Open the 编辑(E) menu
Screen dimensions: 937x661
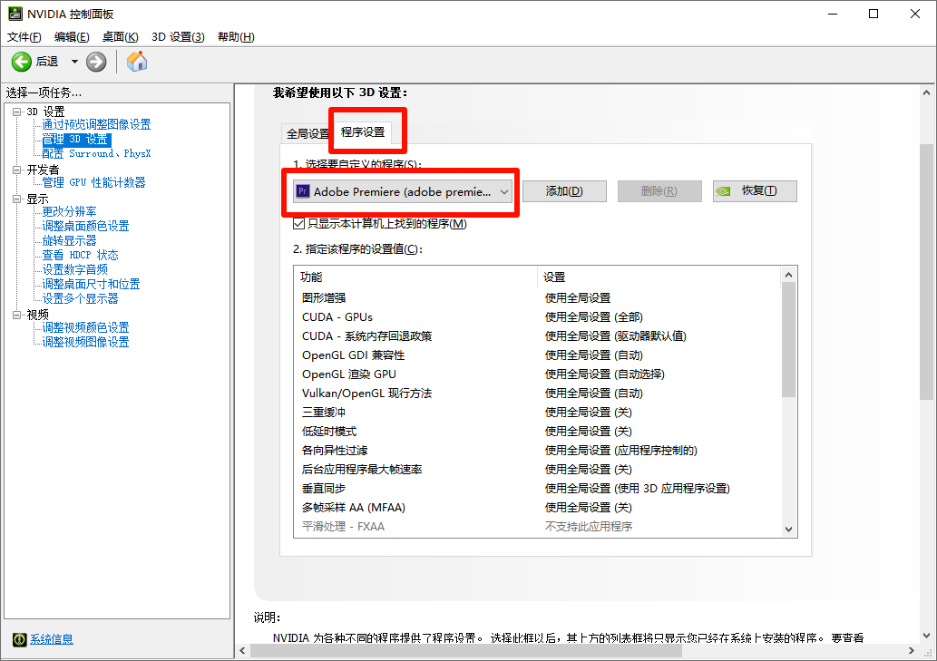coord(72,37)
